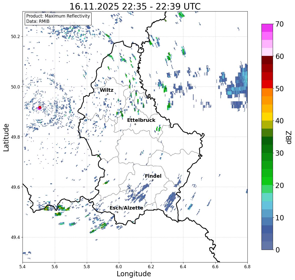The width and height of the screenshot is (295, 280).
Task: Click the longitude tick label 6.4
Action: (183, 267)
